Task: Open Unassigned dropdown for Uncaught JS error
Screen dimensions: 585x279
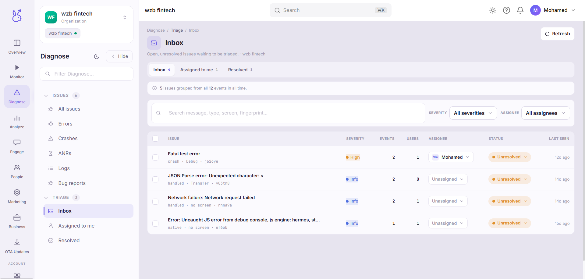Action: tap(448, 223)
